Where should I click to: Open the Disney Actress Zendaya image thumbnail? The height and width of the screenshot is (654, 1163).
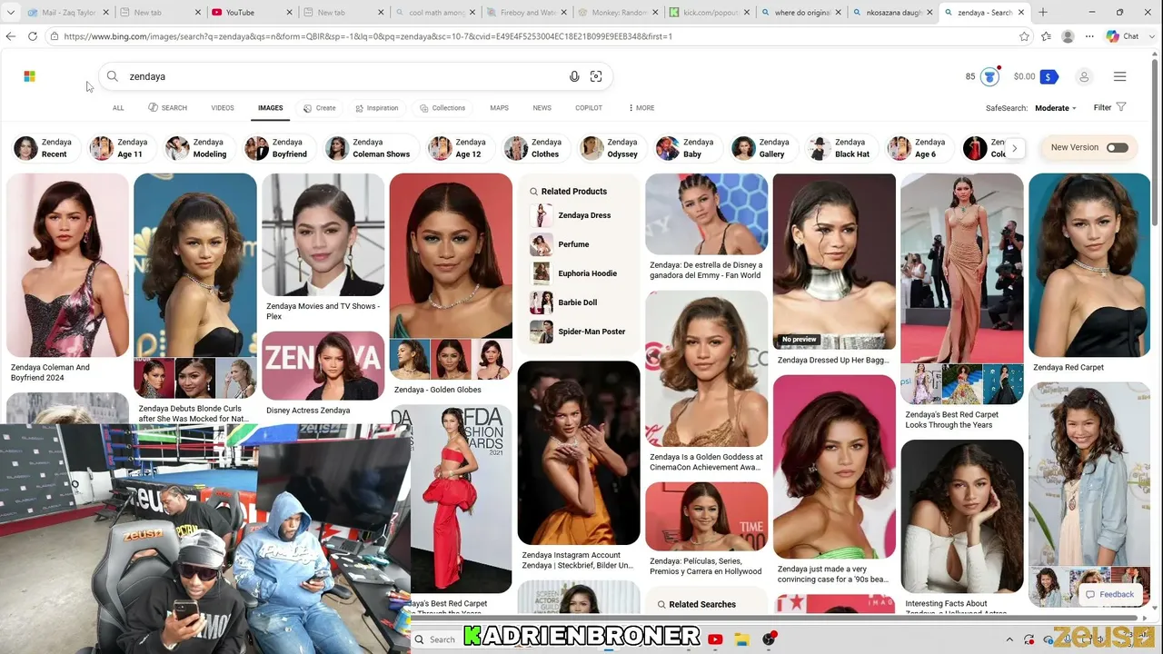click(323, 365)
